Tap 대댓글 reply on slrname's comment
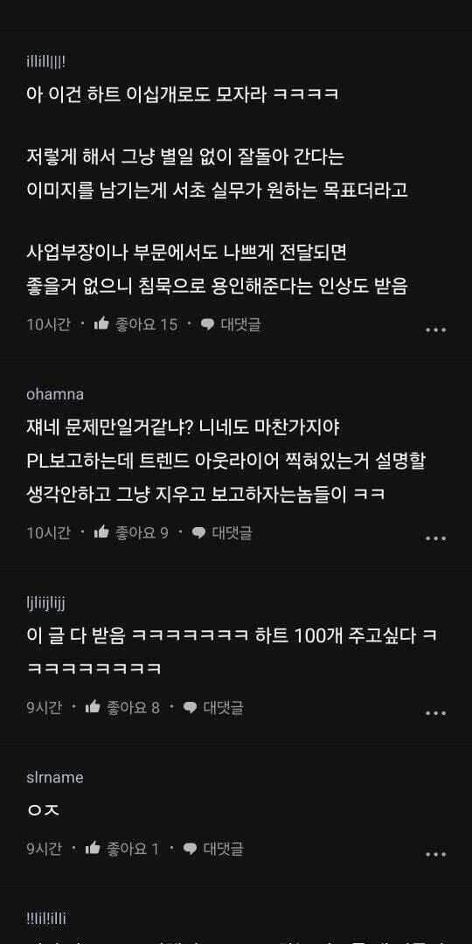 [224, 849]
